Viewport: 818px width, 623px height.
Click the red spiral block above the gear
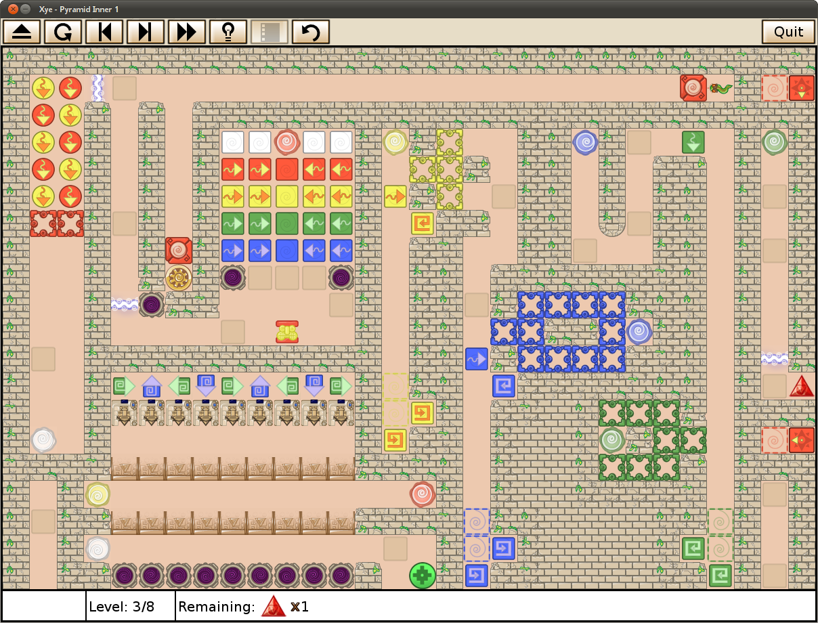179,251
